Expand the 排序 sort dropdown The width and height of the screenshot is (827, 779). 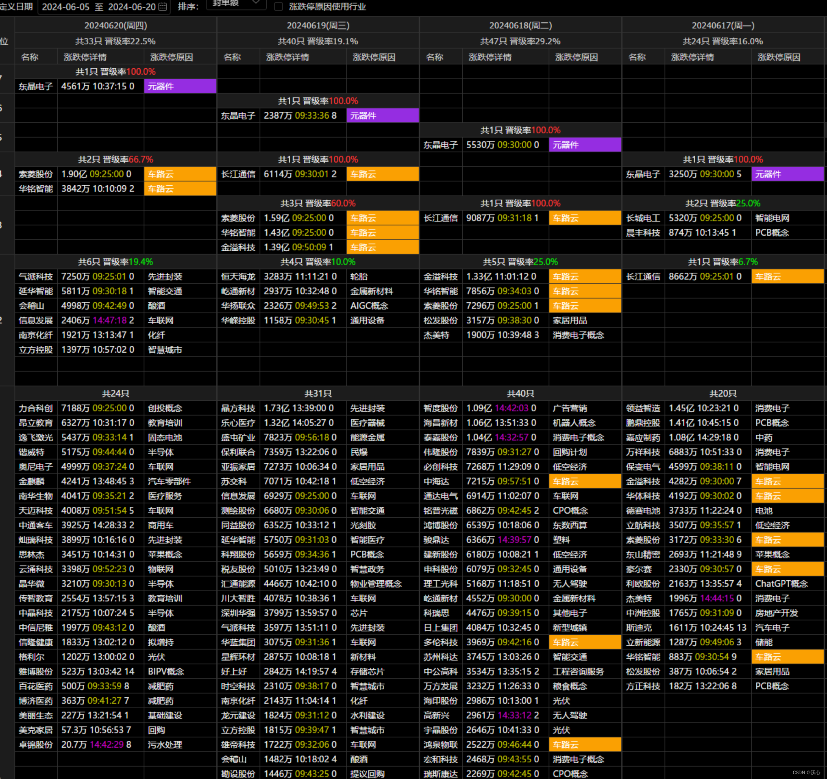236,4
